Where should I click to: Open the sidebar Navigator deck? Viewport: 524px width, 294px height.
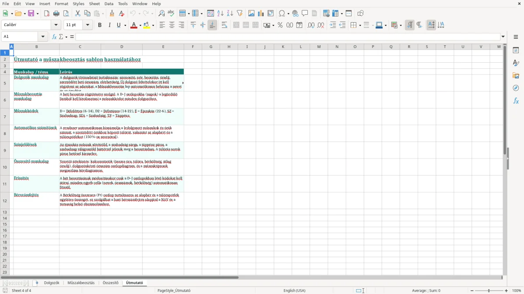coord(516,88)
